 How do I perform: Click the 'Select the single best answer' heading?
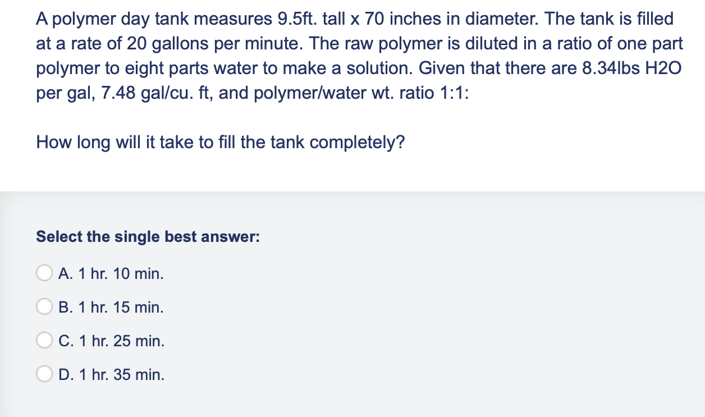tap(147, 237)
